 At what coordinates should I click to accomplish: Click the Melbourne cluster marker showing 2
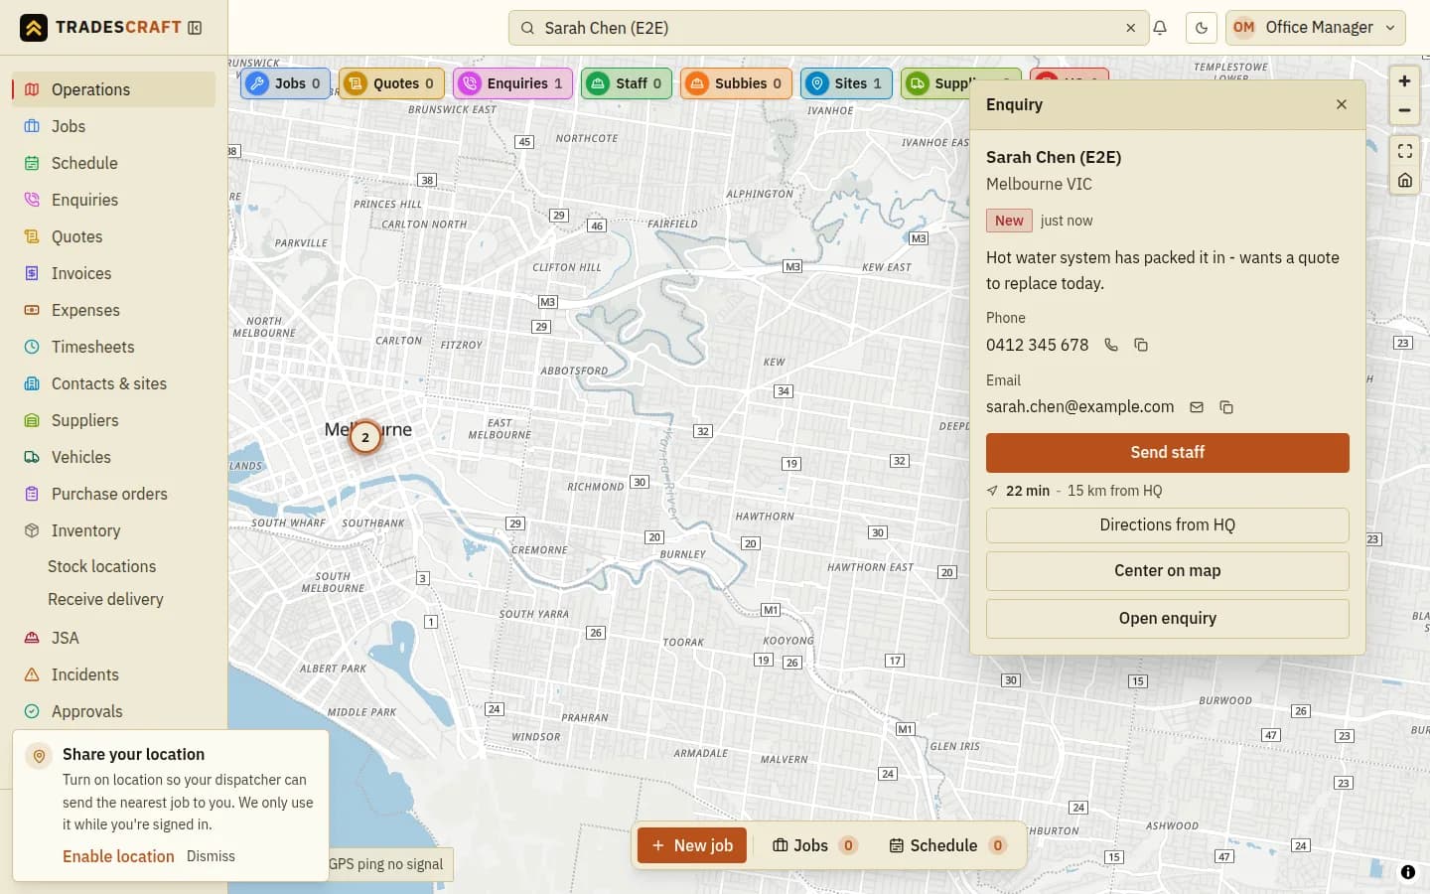pyautogui.click(x=365, y=437)
